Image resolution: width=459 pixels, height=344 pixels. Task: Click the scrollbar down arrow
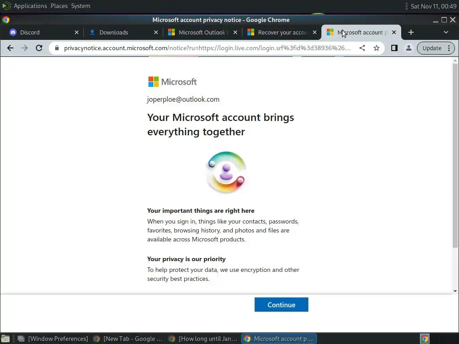coord(455,291)
